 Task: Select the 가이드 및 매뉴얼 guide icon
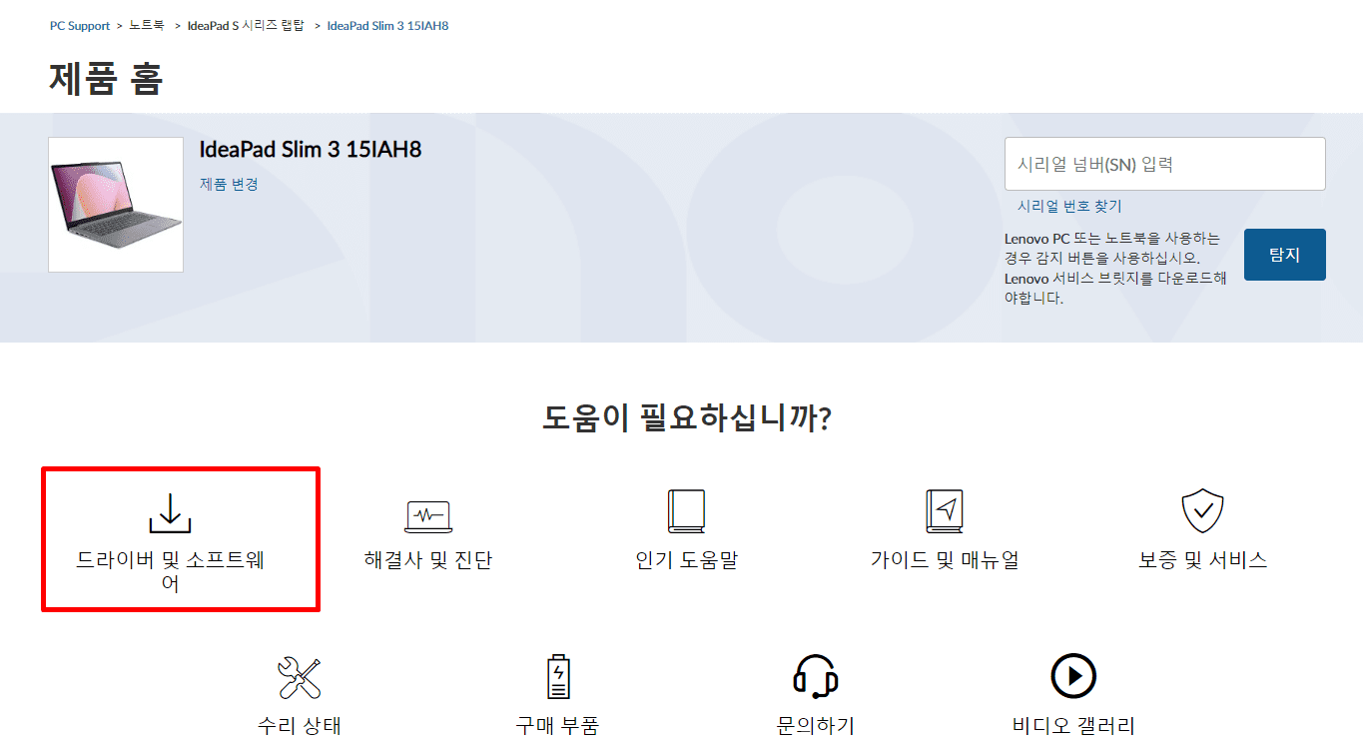(x=945, y=511)
